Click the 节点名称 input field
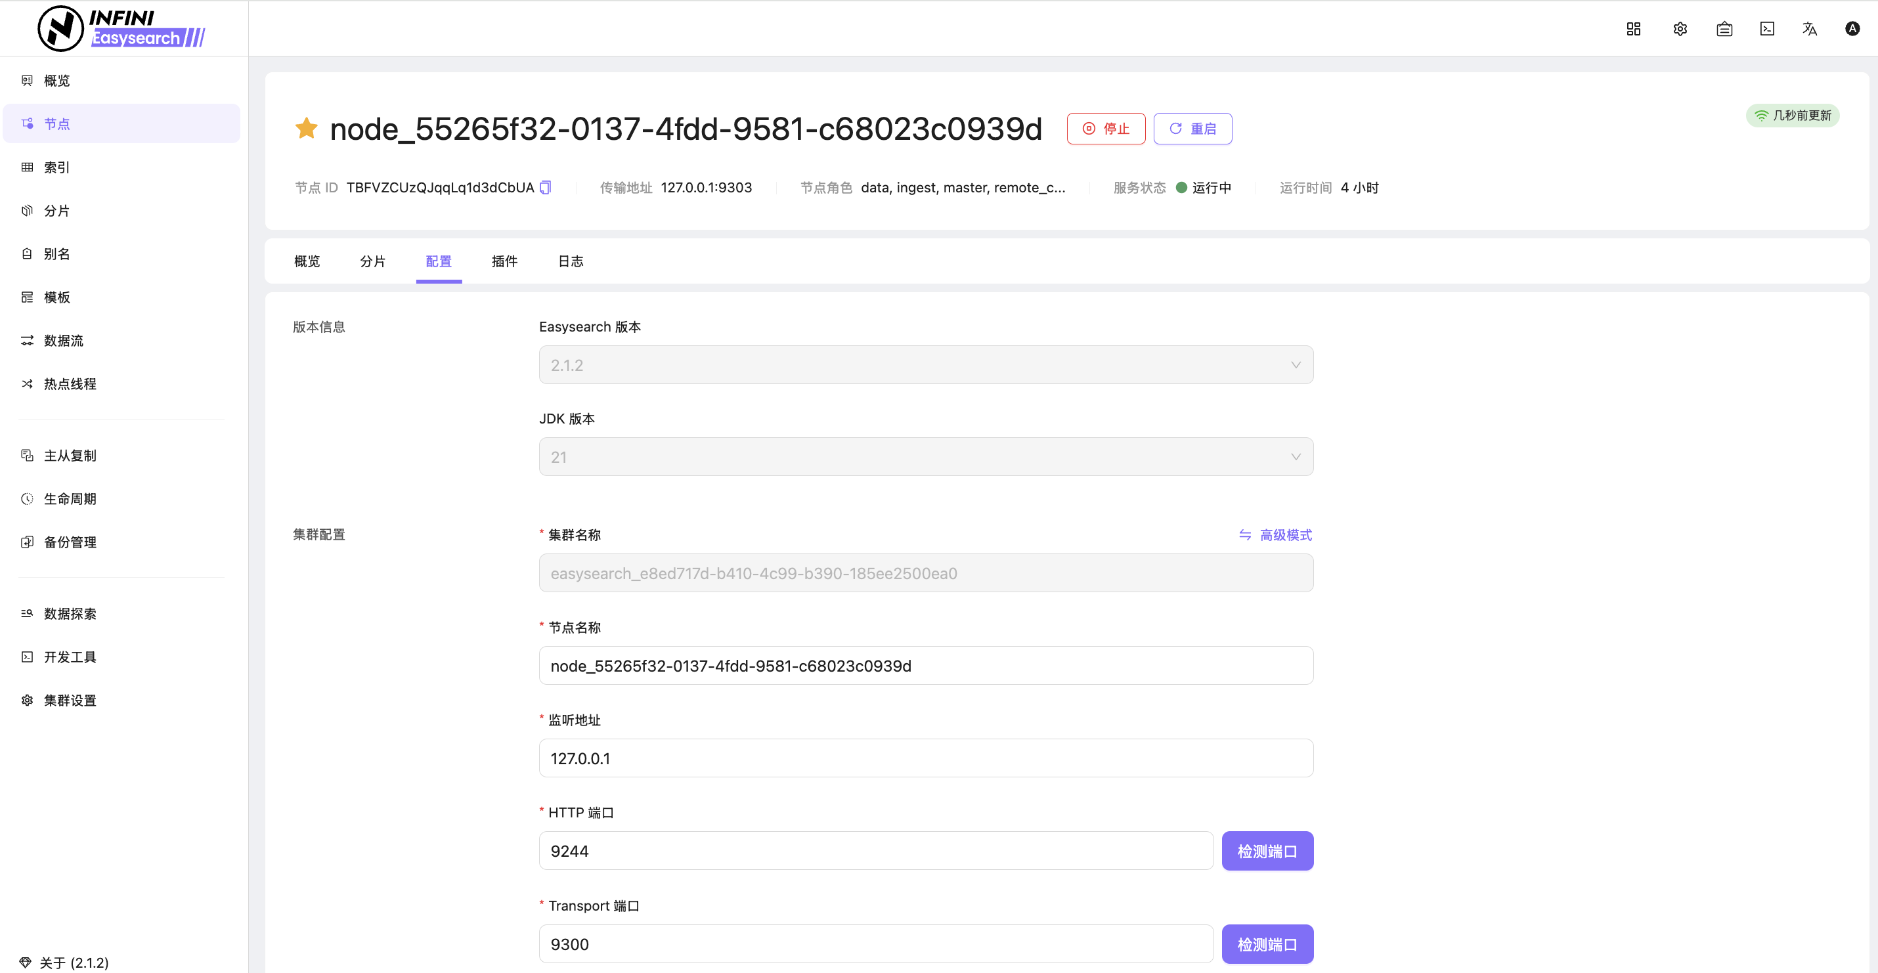The height and width of the screenshot is (973, 1878). pos(926,666)
